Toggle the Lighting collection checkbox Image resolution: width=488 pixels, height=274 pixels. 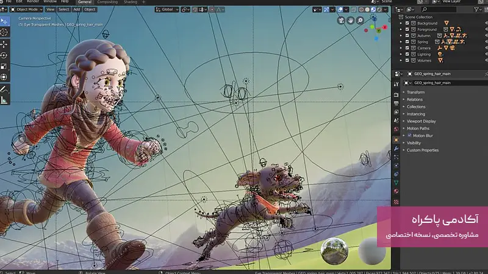[x=407, y=54]
